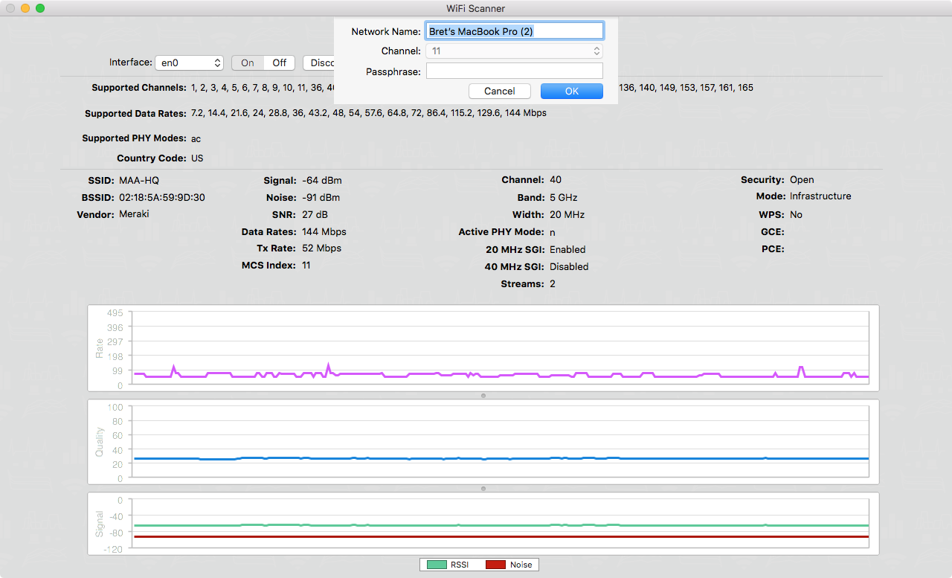The image size is (952, 578).
Task: Click the partially hidden Disconnect button
Action: tap(318, 63)
